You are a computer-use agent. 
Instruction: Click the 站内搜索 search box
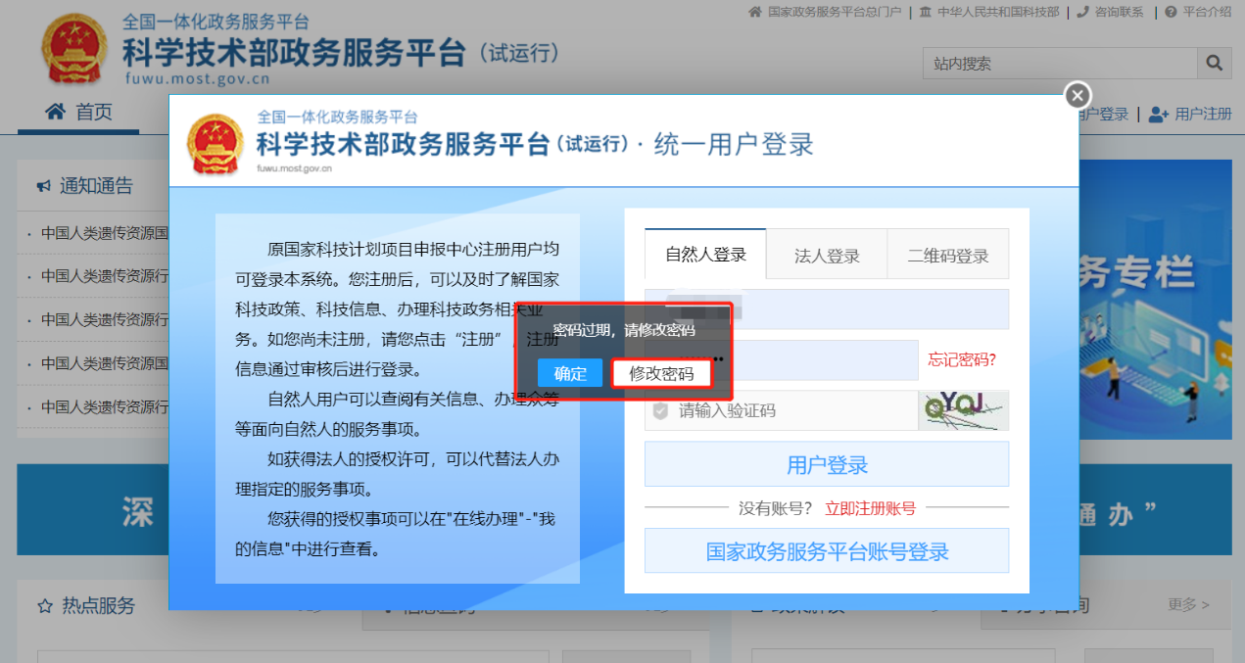1059,64
